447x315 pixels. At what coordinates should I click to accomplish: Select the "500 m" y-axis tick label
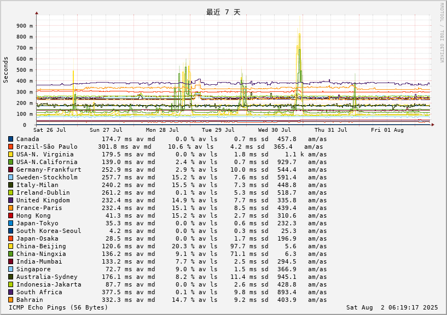coord(25,70)
